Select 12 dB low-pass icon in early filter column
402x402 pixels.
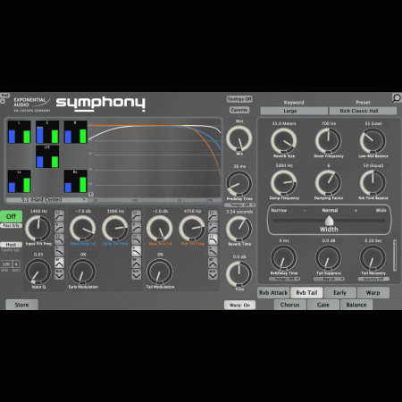(137, 215)
